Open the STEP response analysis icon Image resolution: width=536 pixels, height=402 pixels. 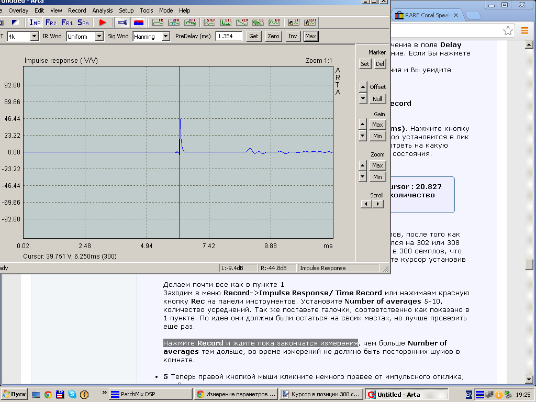209,23
